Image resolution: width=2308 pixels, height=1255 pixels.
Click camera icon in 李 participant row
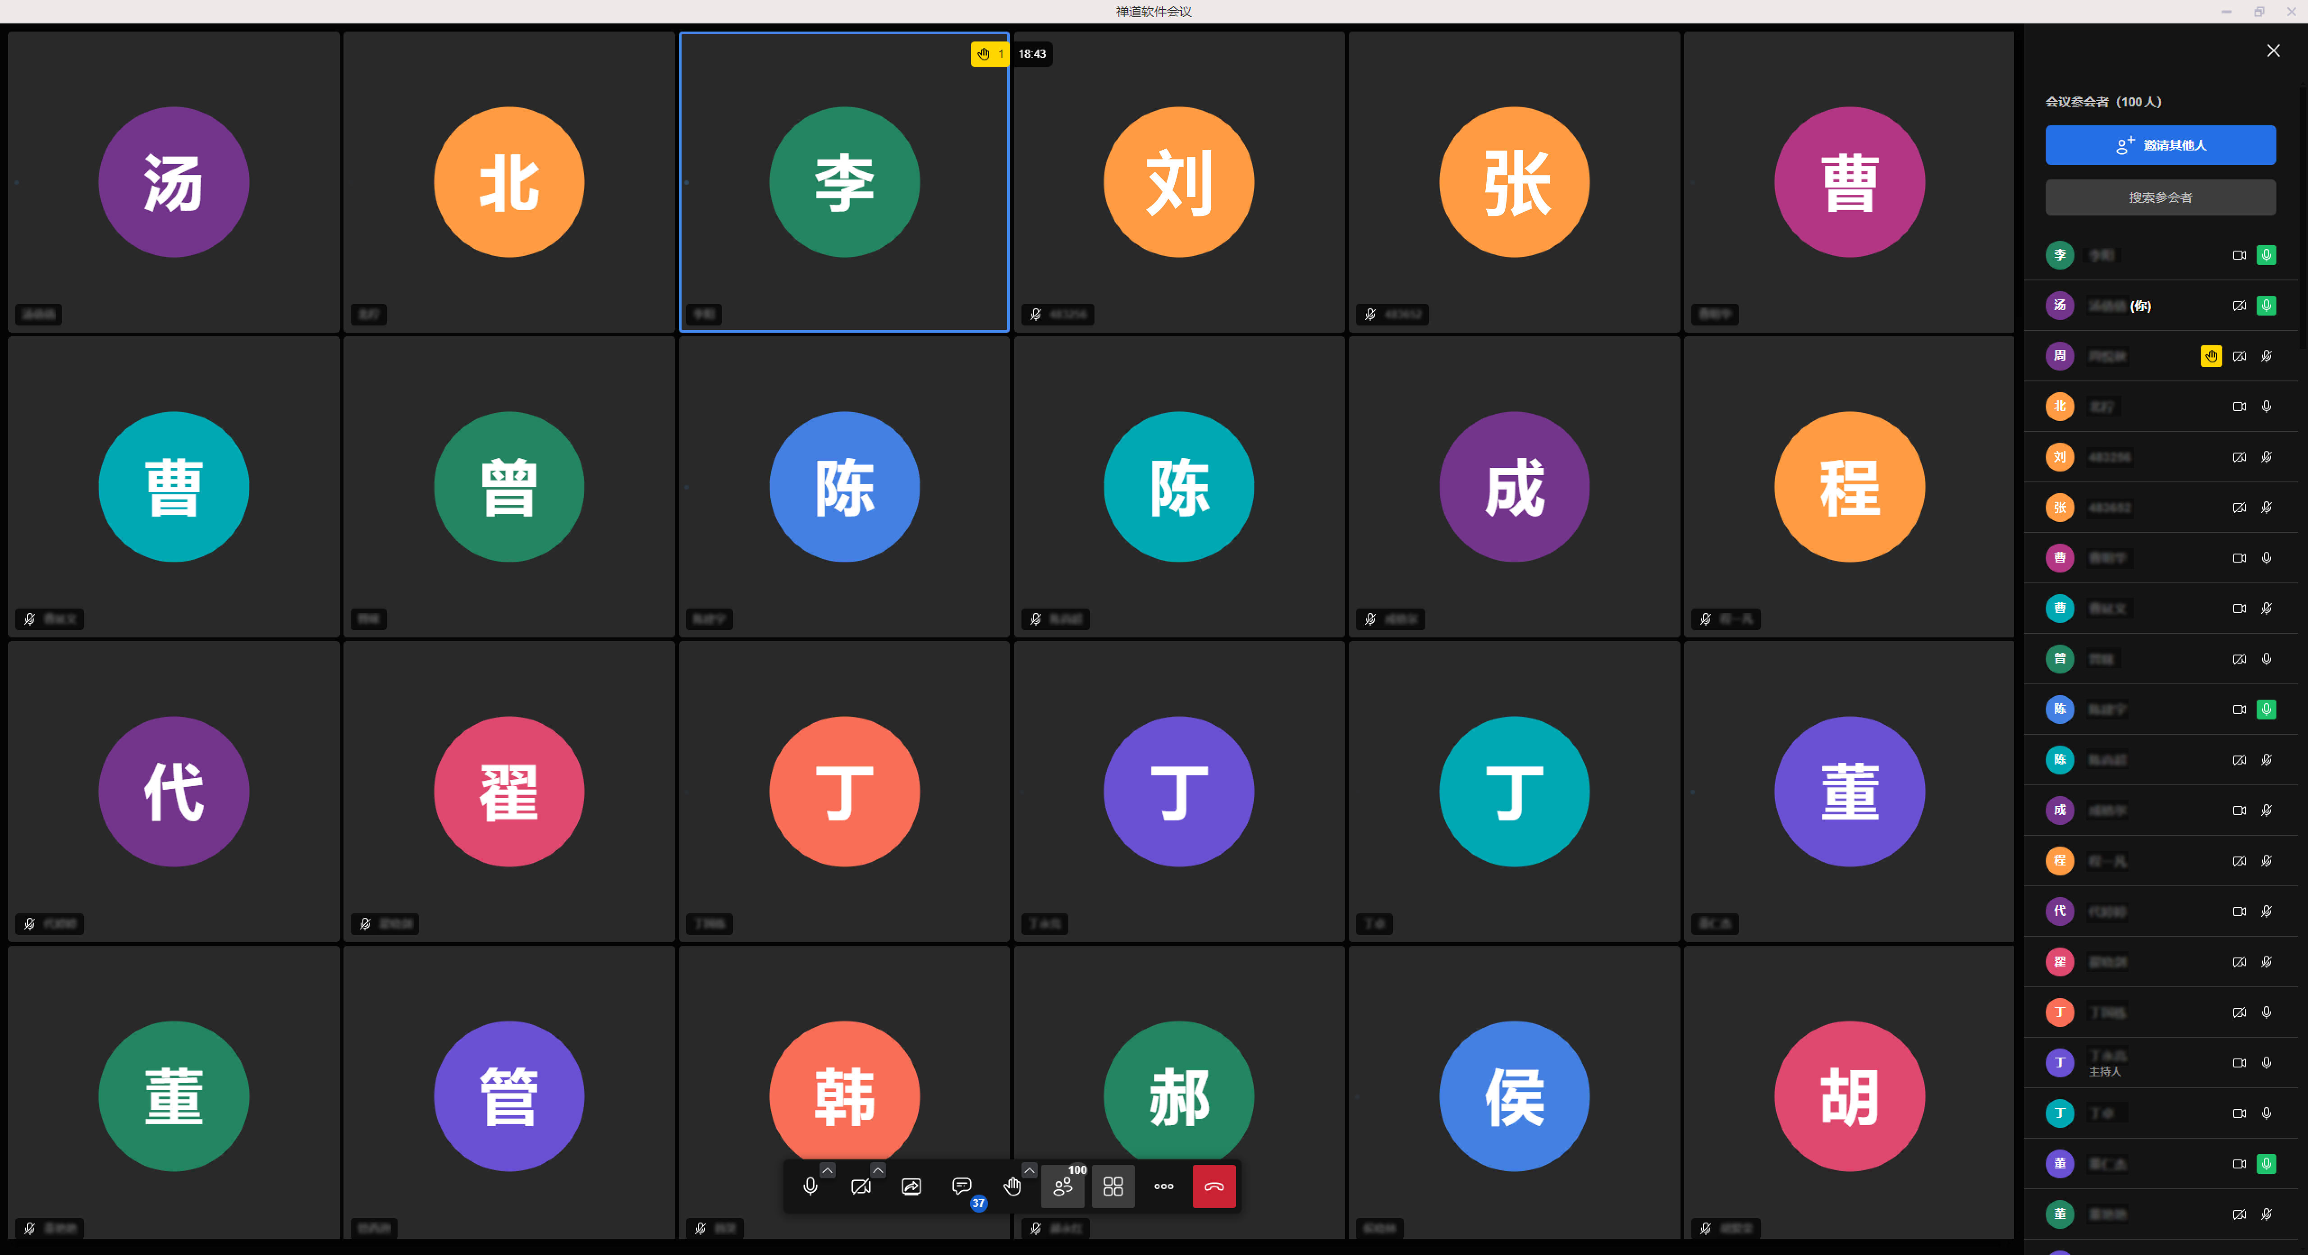pyautogui.click(x=2239, y=255)
